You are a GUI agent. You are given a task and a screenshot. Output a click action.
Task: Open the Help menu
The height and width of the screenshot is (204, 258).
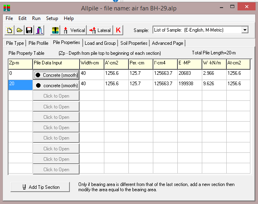click(x=69, y=18)
